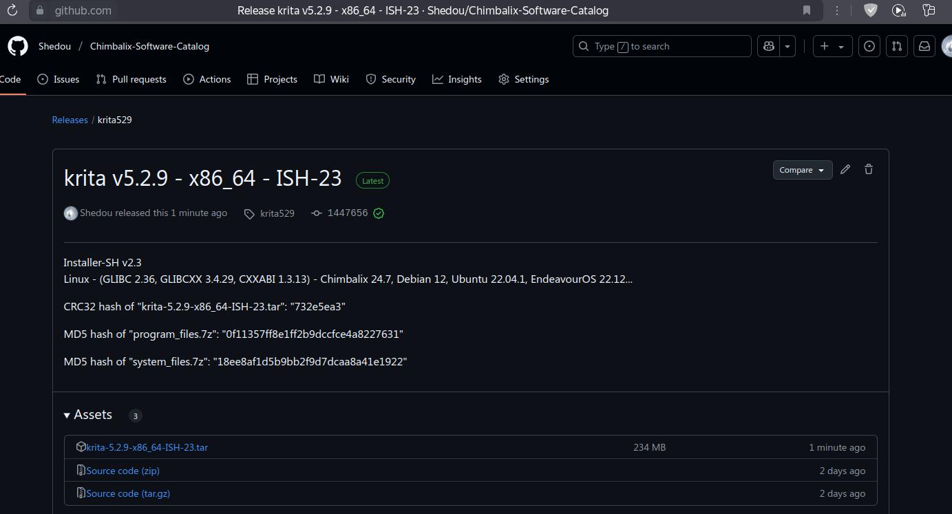
Task: Open the pull requests icon in GitHub header
Action: (x=897, y=46)
